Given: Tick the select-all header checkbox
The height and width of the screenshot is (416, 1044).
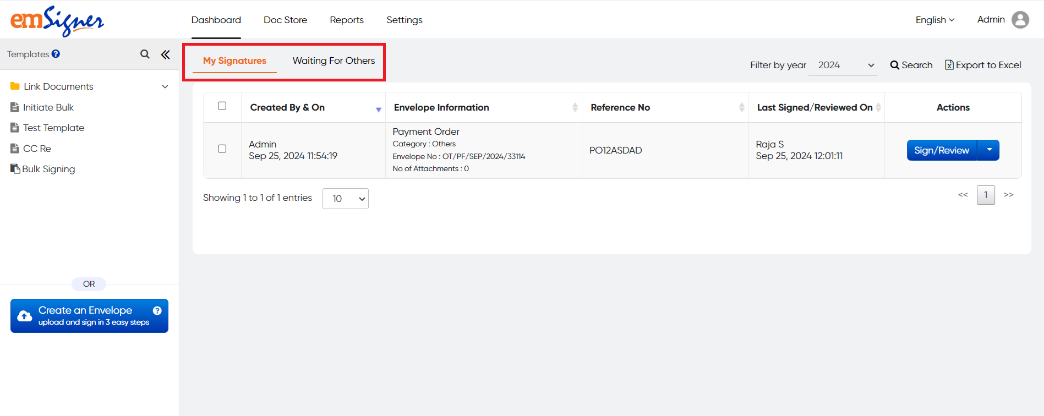Looking at the screenshot, I should point(222,106).
